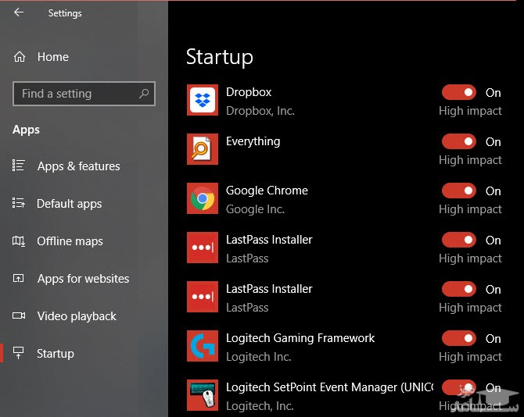Select the Dropbox app icon
Image resolution: width=524 pixels, height=417 pixels.
pyautogui.click(x=203, y=101)
